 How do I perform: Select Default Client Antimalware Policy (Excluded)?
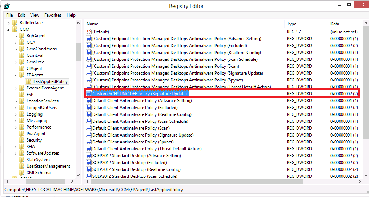135,108
